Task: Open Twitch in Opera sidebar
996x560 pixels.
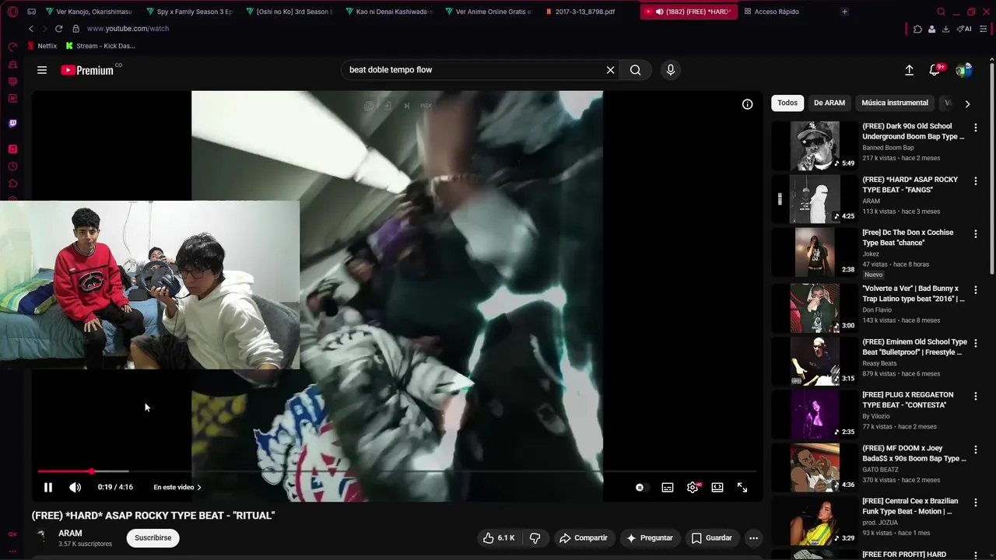Action: pos(12,124)
